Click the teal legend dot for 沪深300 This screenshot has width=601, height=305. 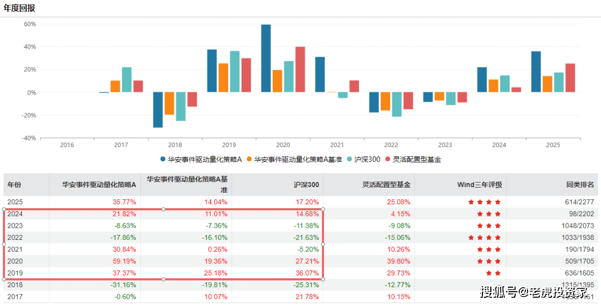pyautogui.click(x=349, y=159)
